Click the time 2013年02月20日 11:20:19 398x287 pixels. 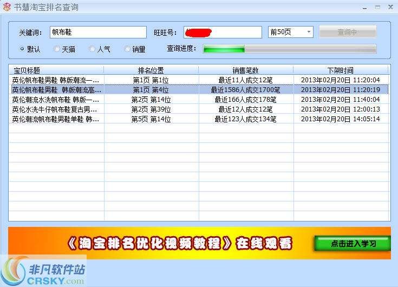pyautogui.click(x=341, y=90)
